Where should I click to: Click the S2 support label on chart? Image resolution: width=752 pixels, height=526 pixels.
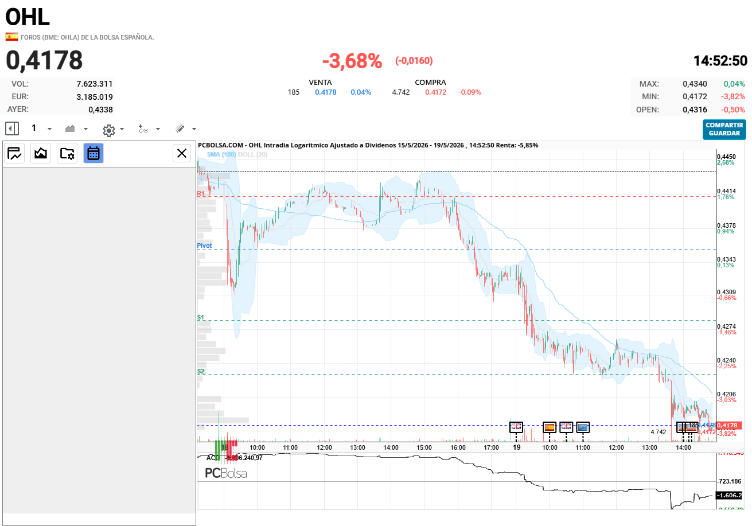point(201,371)
